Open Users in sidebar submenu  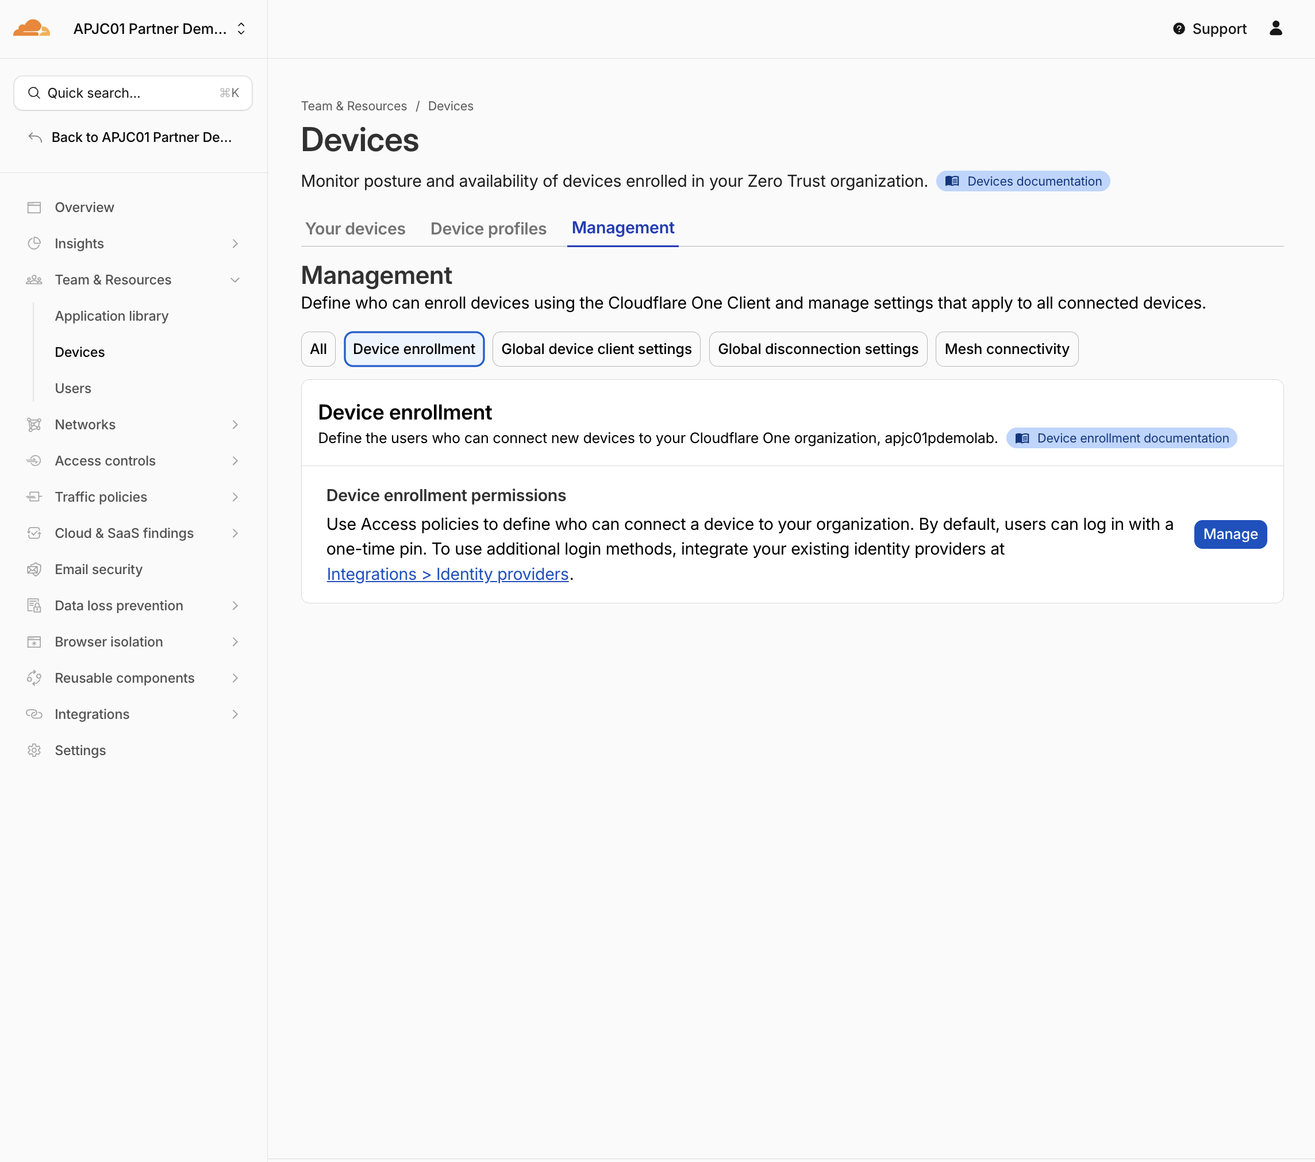pyautogui.click(x=72, y=388)
